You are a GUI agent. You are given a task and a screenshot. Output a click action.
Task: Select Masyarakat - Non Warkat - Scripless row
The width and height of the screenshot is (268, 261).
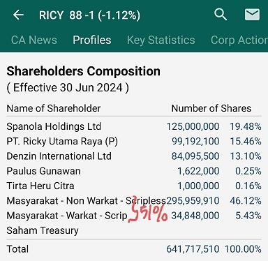134,201
